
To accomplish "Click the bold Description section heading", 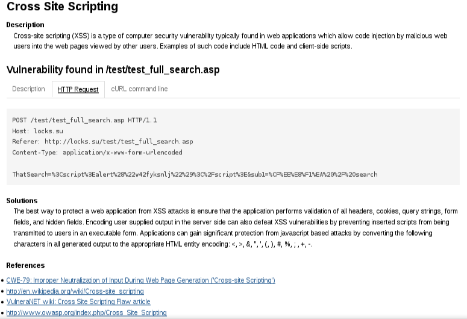I will pos(25,25).
